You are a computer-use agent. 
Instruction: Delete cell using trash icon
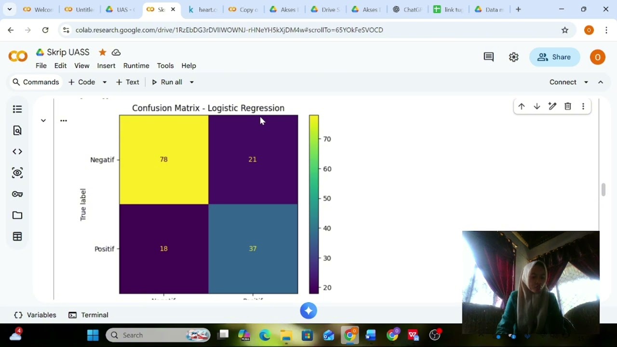568,107
